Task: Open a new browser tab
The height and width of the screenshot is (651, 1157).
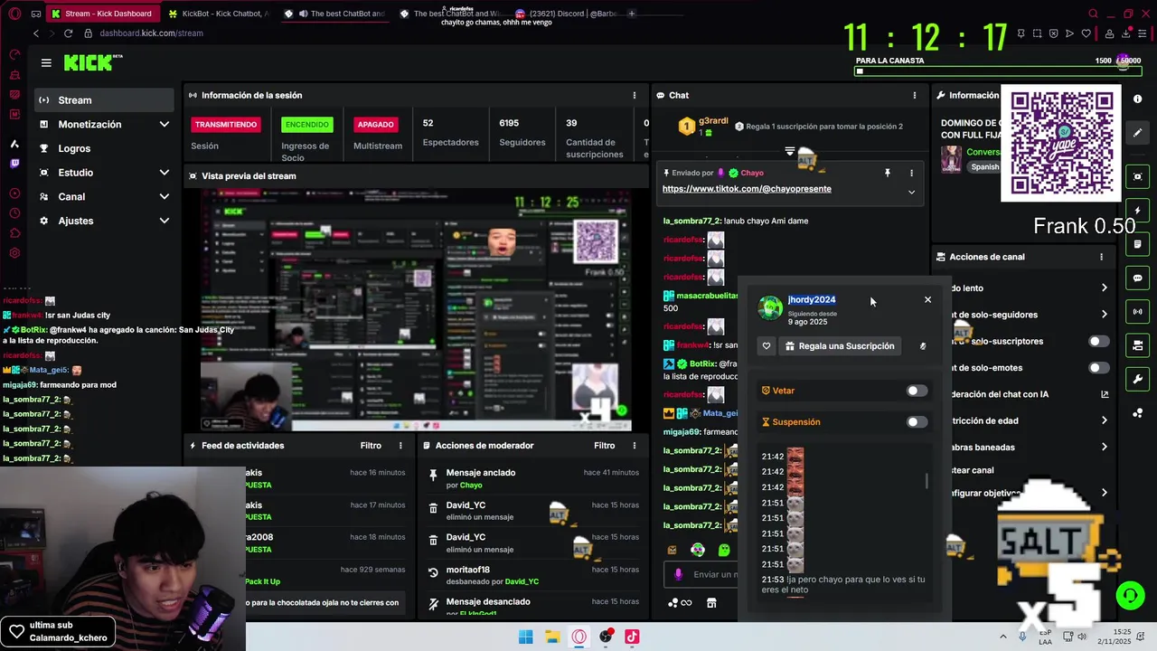Action: click(631, 14)
